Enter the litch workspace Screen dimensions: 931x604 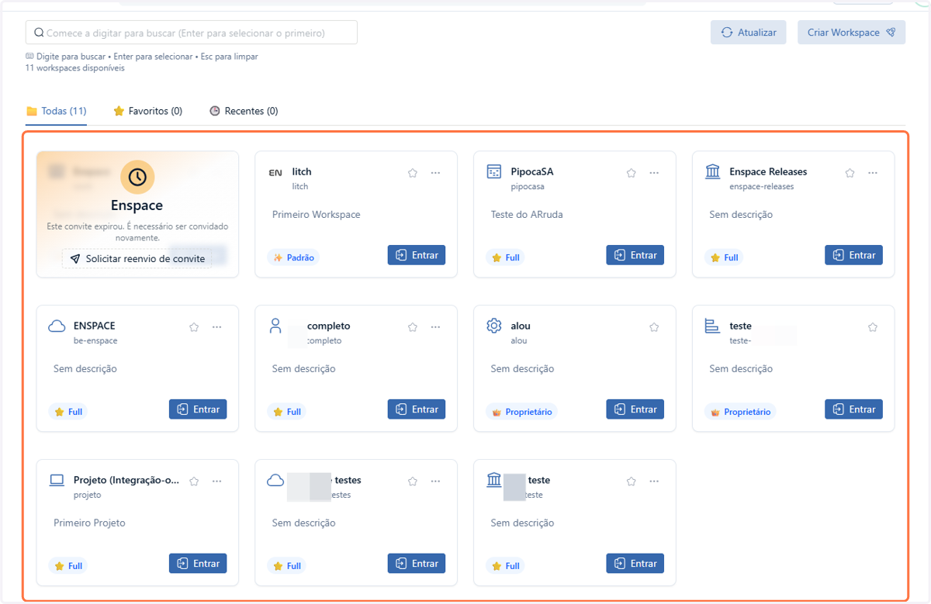[417, 255]
